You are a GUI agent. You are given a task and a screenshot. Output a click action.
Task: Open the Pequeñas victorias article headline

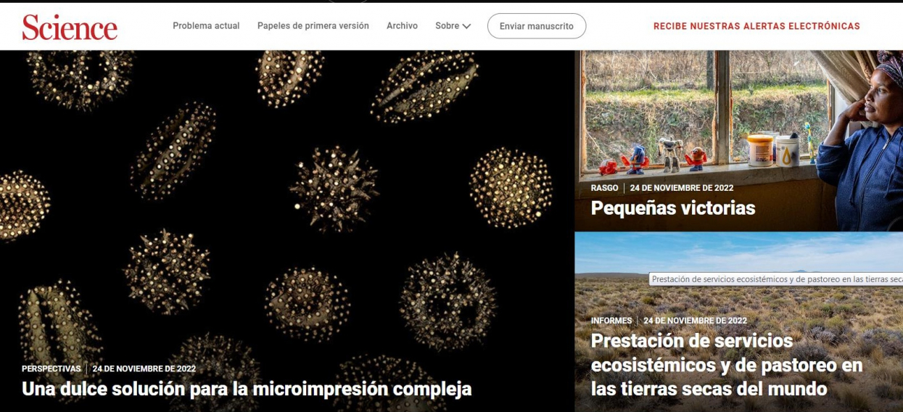coord(673,208)
